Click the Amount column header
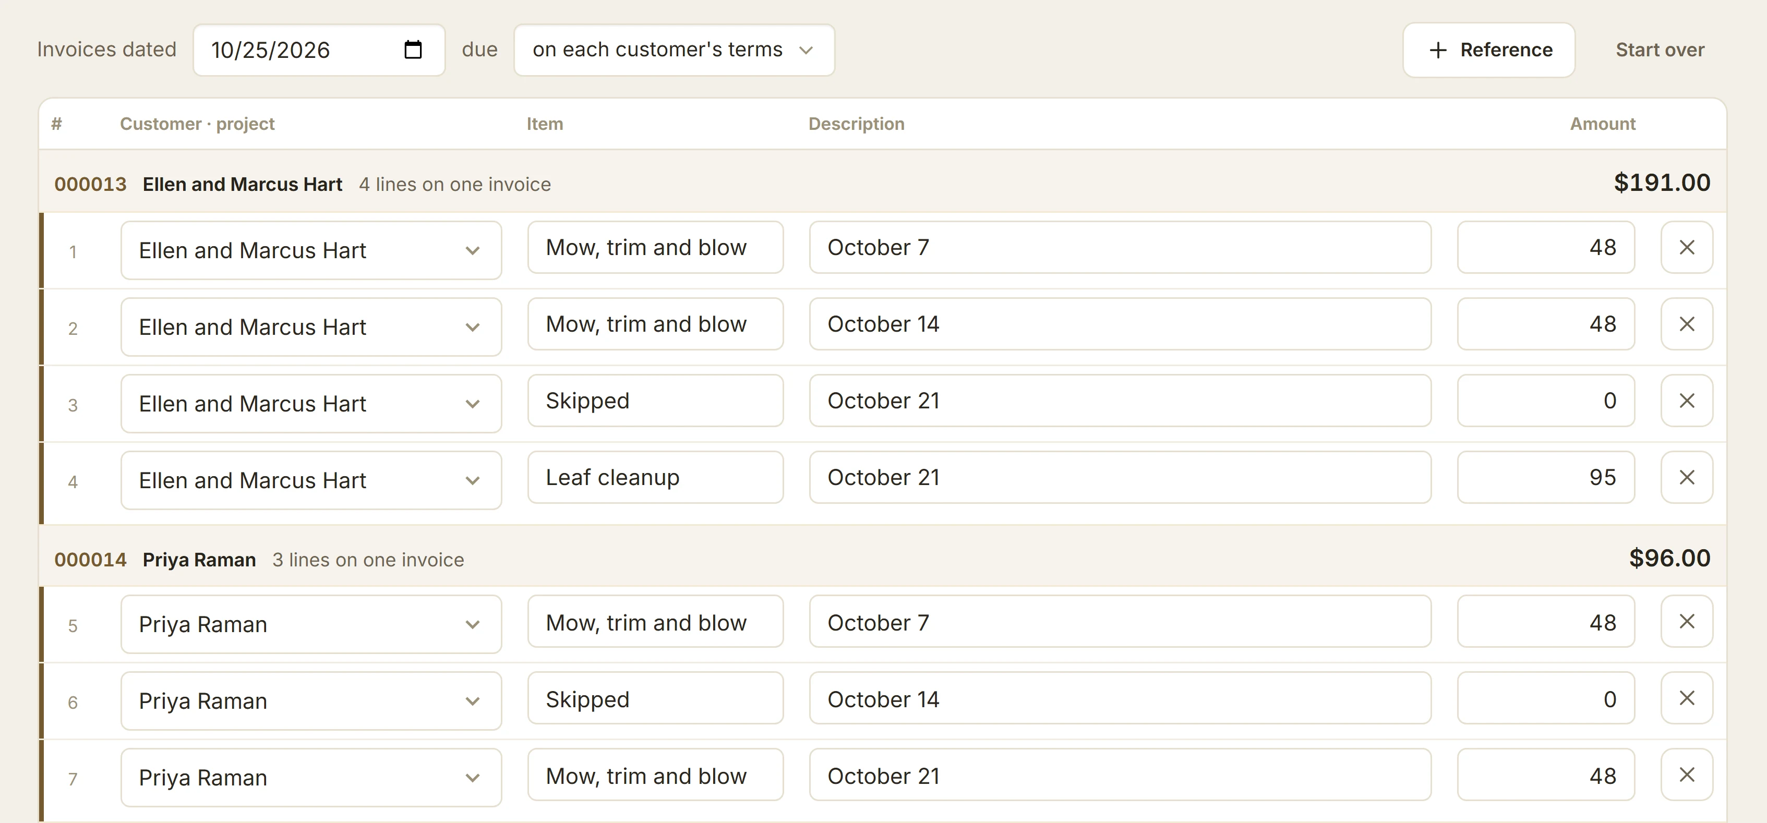The height and width of the screenshot is (823, 1767). [x=1603, y=124]
